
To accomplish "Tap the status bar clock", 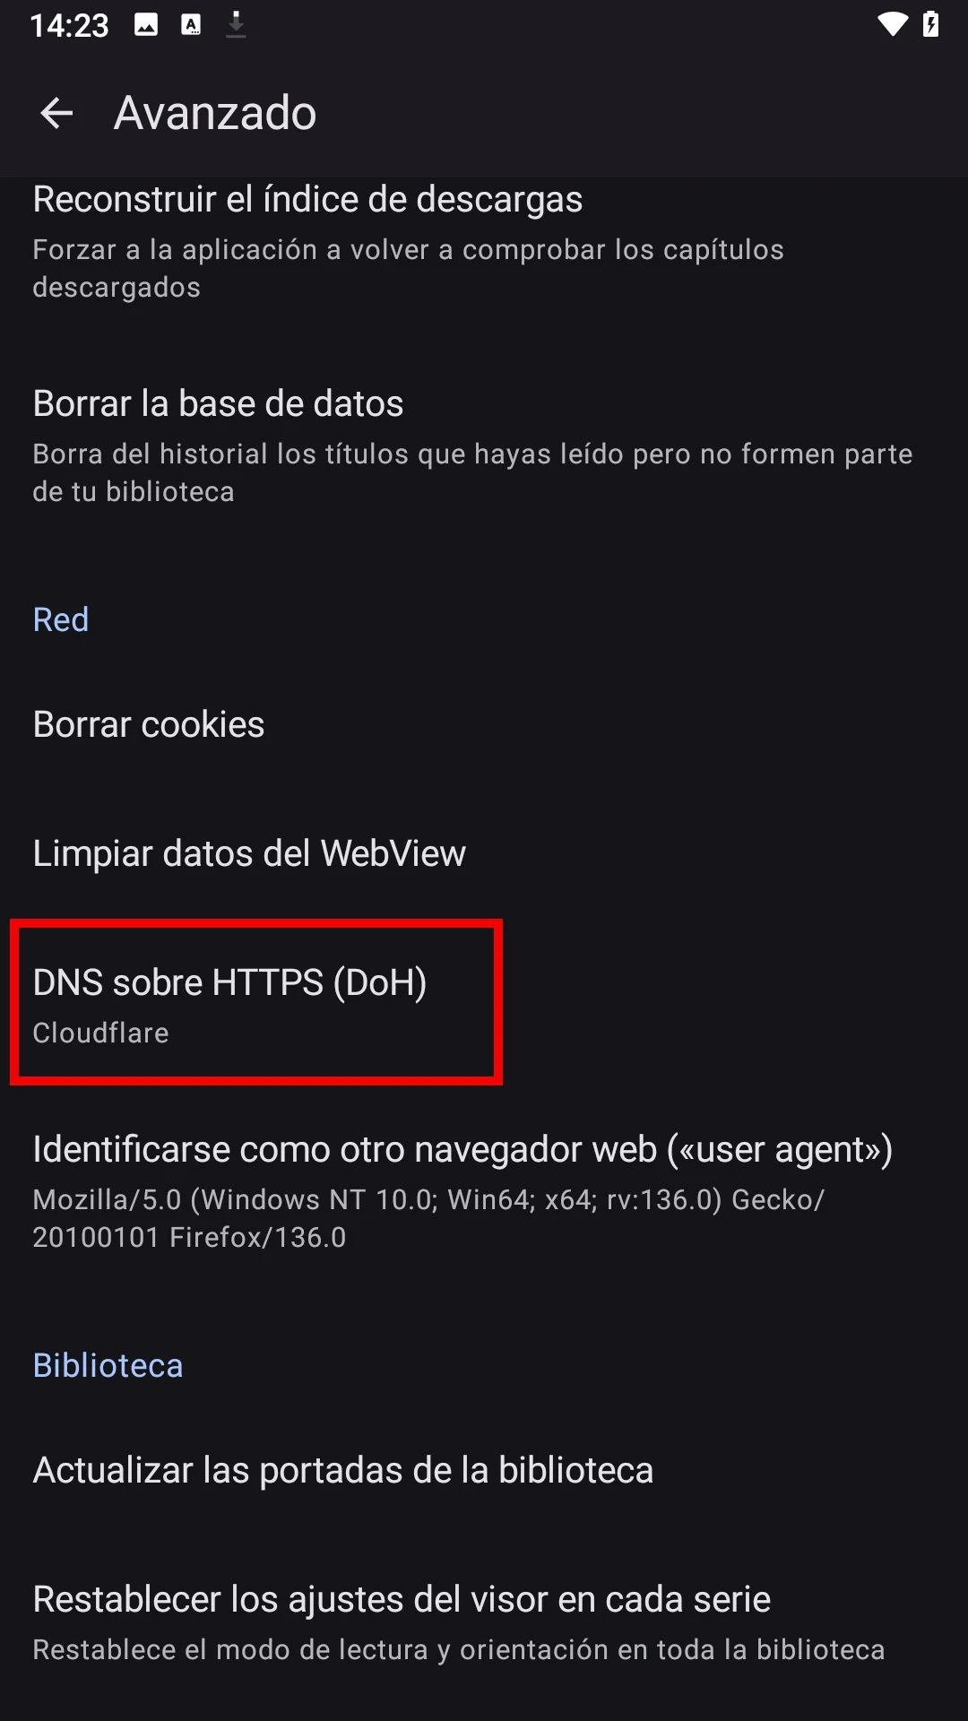I will point(69,25).
